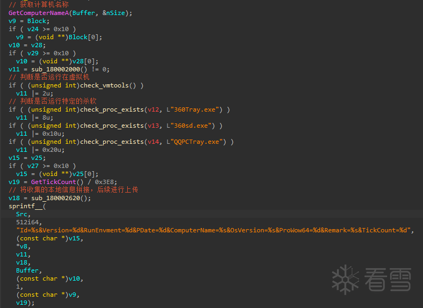The height and width of the screenshot is (308, 423).
Task: Click the 'v11,' argument in the sprintf list
Action: [x=23, y=254]
